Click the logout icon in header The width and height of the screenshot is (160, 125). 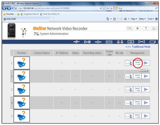coord(154,28)
